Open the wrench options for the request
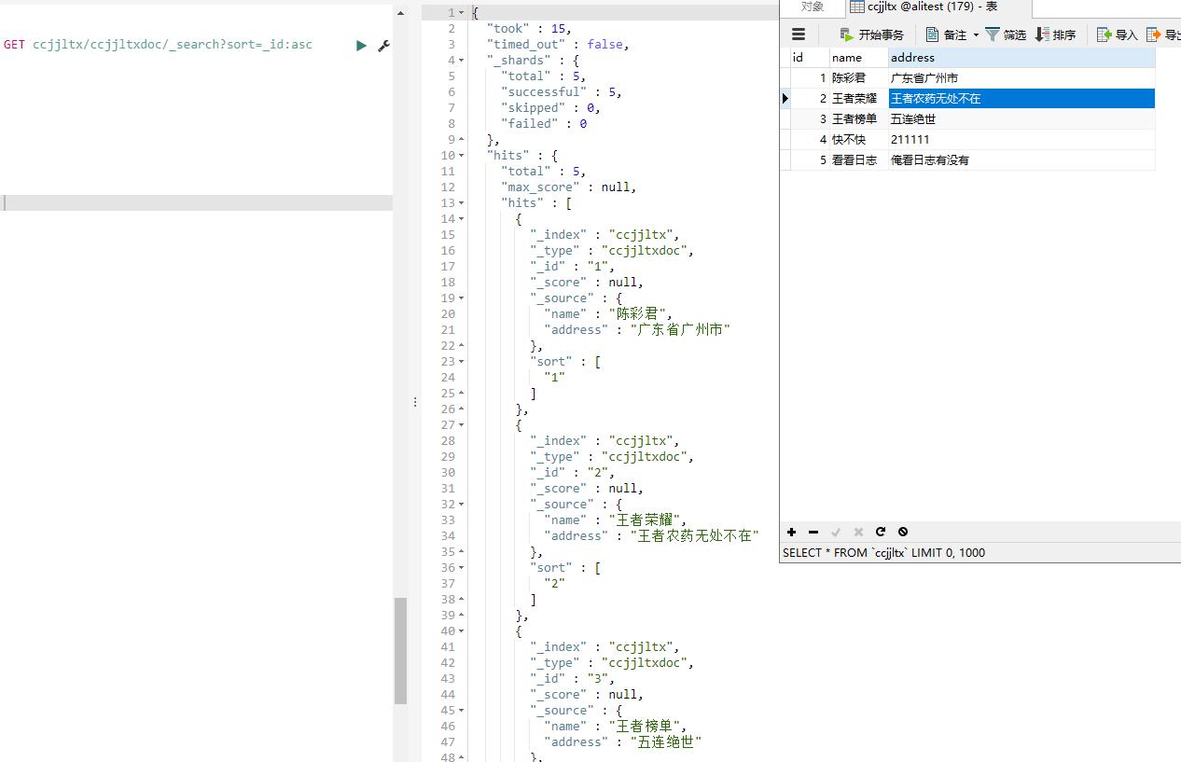Viewport: 1181px width, 762px height. point(383,45)
